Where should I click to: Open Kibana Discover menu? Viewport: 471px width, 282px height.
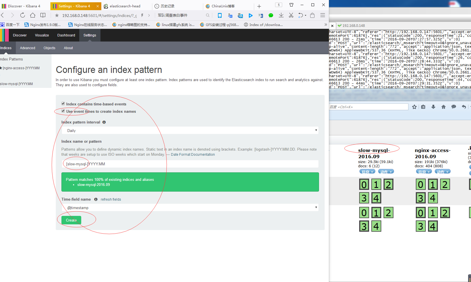coord(20,35)
